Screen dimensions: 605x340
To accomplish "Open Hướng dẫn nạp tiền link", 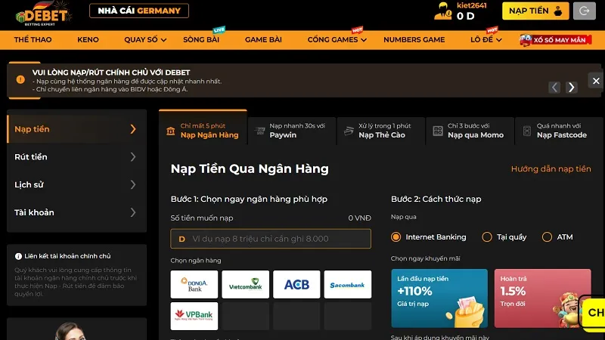I will click(551, 168).
